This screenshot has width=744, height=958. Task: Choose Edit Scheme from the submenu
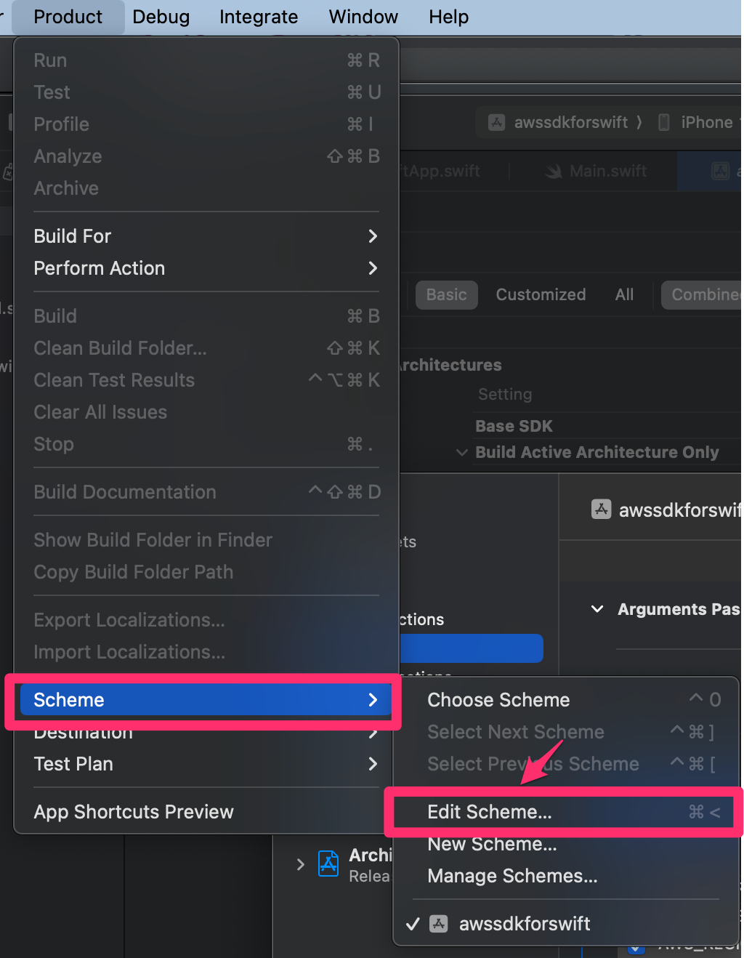click(490, 812)
